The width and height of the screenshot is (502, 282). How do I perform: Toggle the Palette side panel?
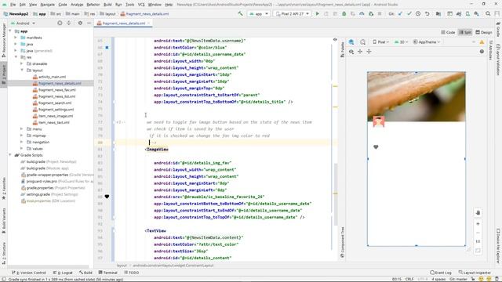(342, 49)
